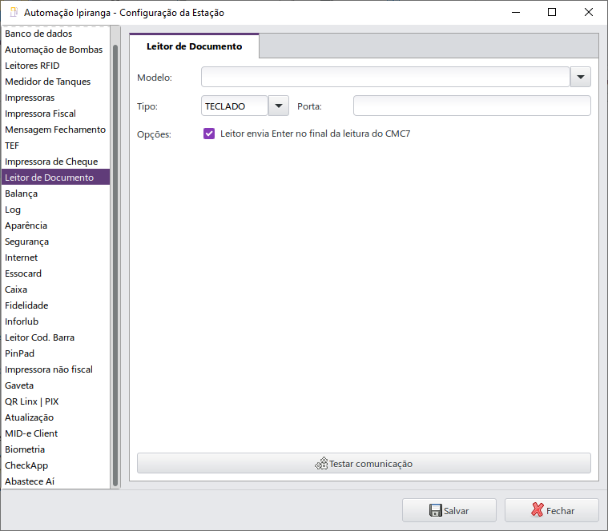
Task: Open the Modelo dropdown arrow
Action: coord(581,77)
